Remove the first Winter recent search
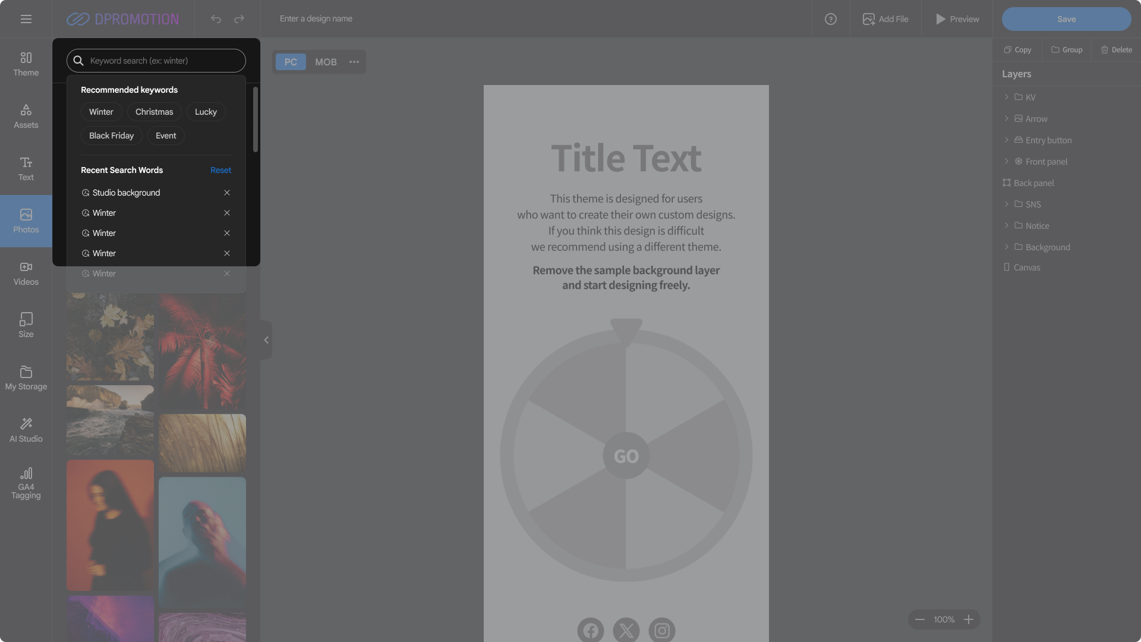This screenshot has width=1141, height=642. (227, 213)
